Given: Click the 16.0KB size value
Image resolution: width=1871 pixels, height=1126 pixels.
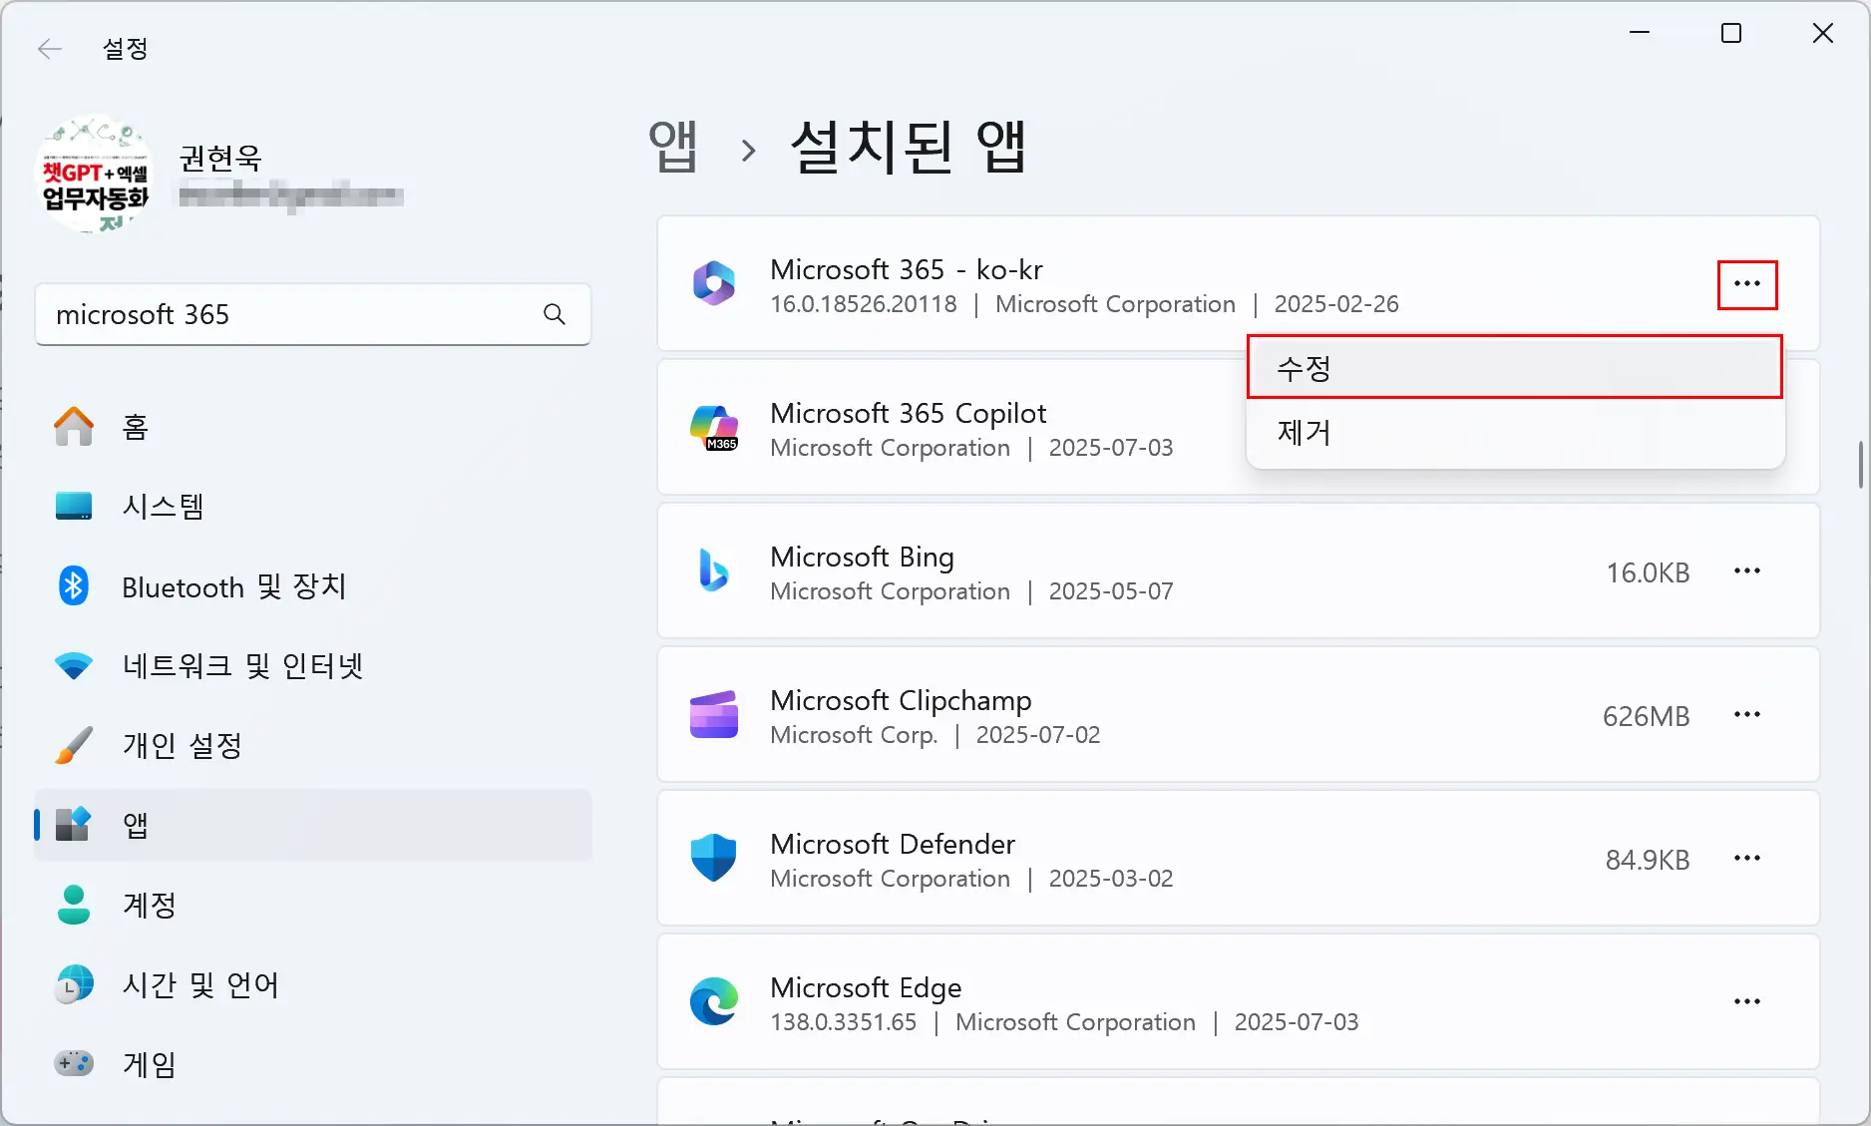Looking at the screenshot, I should coord(1648,572).
